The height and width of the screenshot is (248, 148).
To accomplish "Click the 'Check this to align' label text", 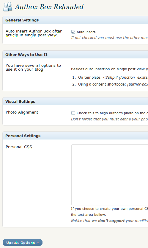I will (112, 113).
